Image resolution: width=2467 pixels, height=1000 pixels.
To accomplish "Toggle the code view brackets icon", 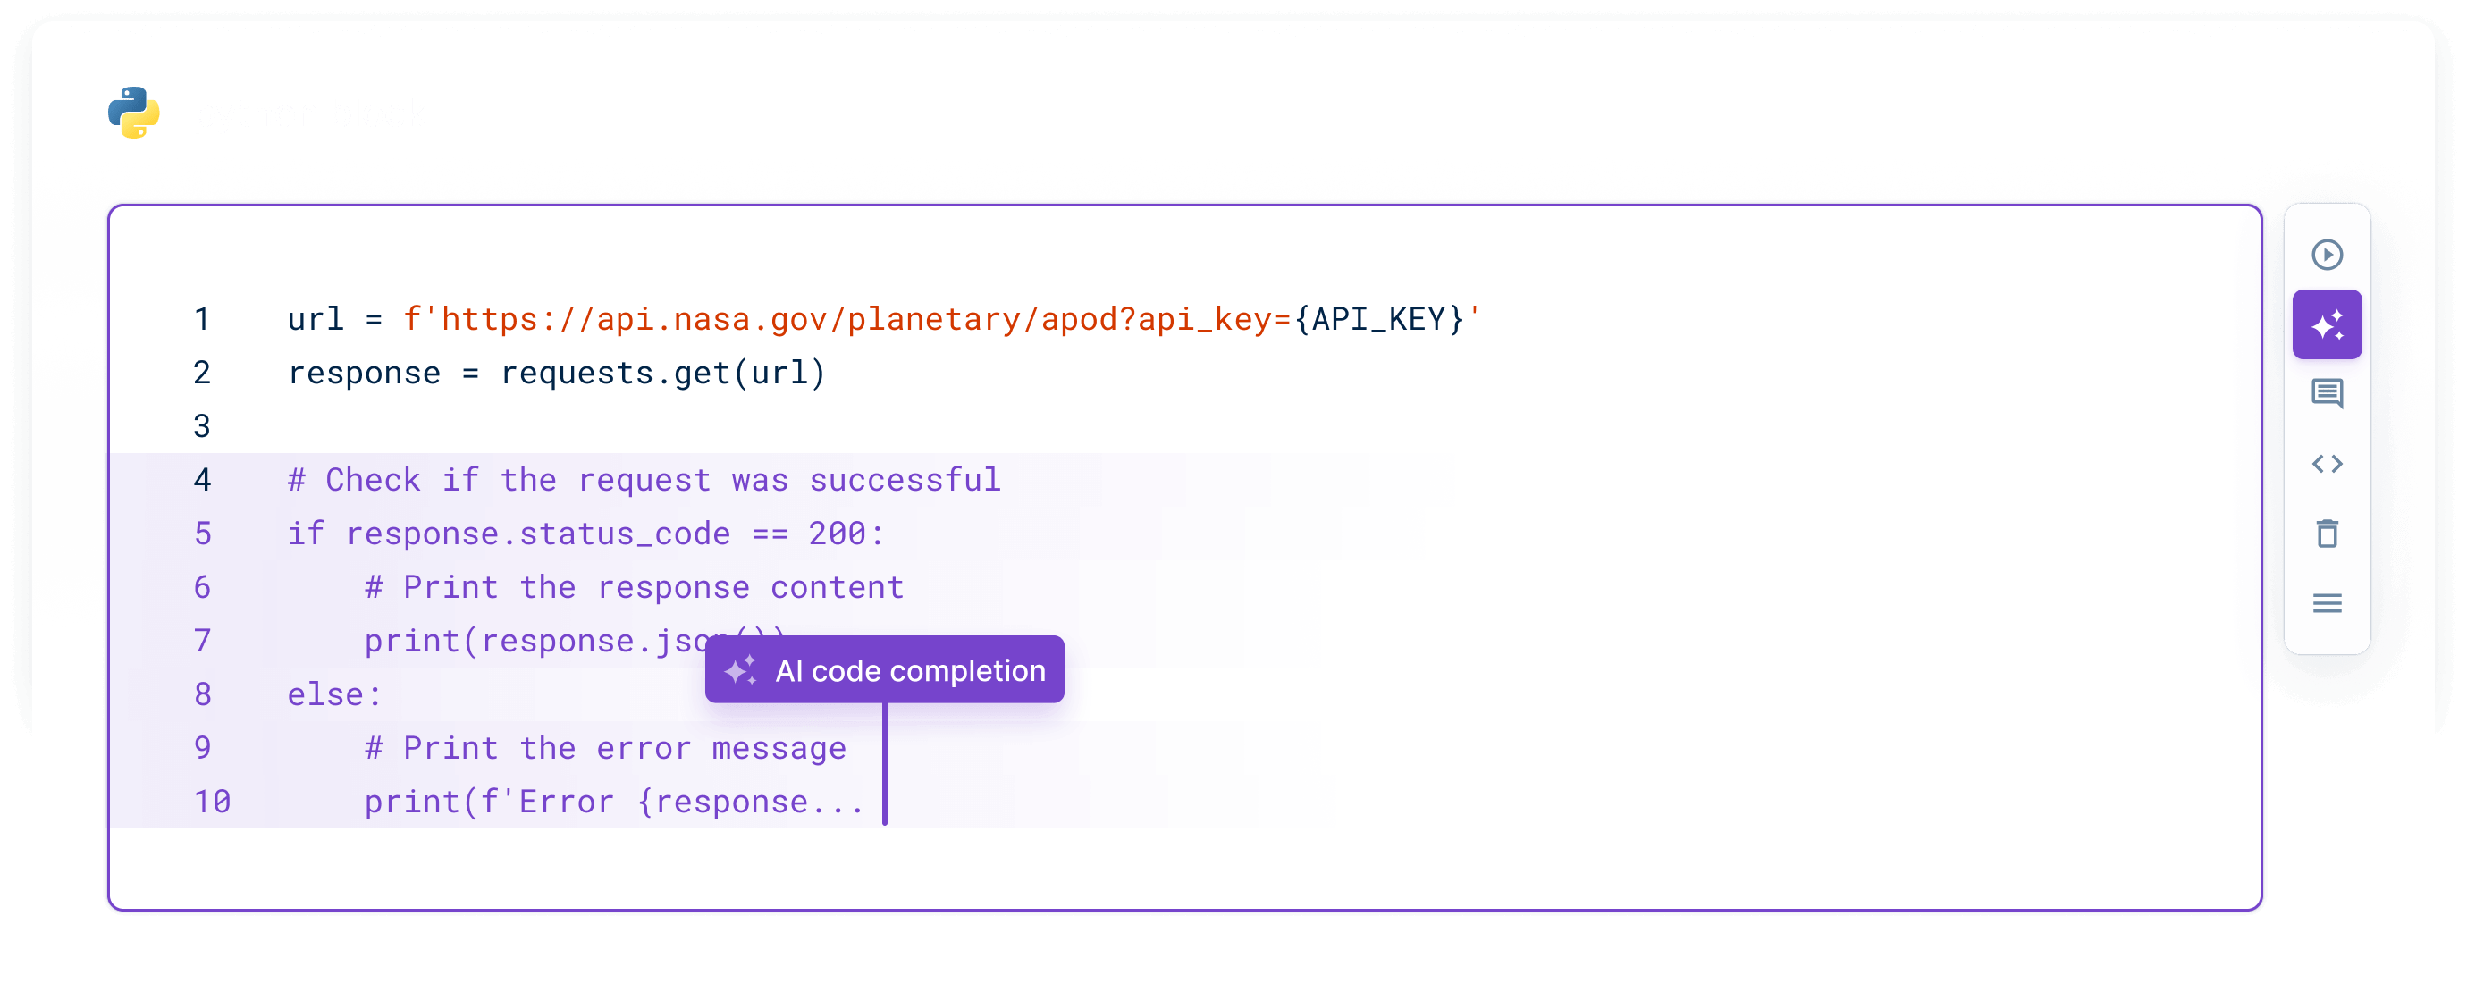I will coord(2326,464).
